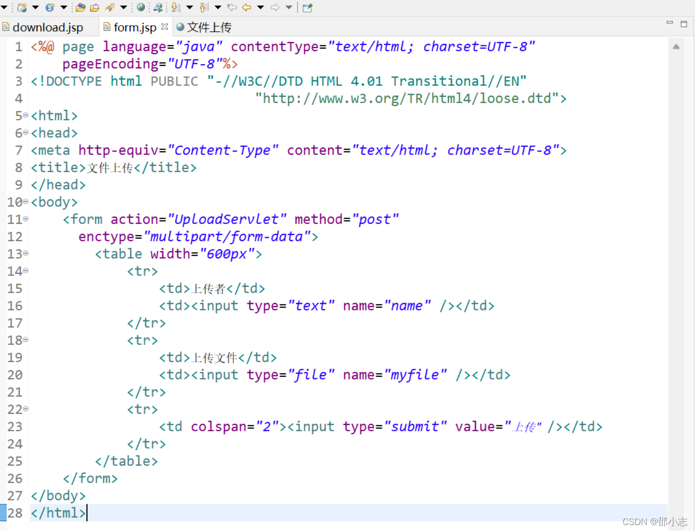The width and height of the screenshot is (695, 531).
Task: Open dropdown next to new web project icon
Action: (x=36, y=7)
